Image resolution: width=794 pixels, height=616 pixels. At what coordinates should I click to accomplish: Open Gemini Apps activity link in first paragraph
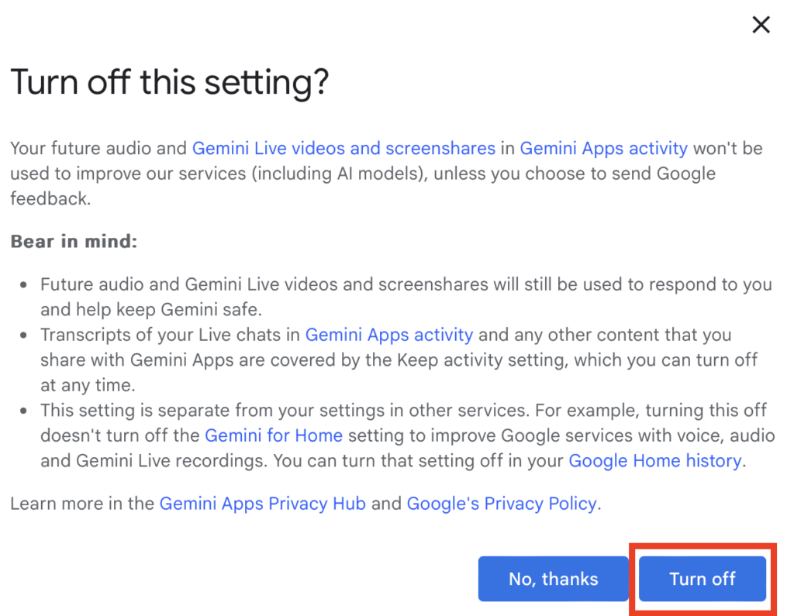(603, 148)
